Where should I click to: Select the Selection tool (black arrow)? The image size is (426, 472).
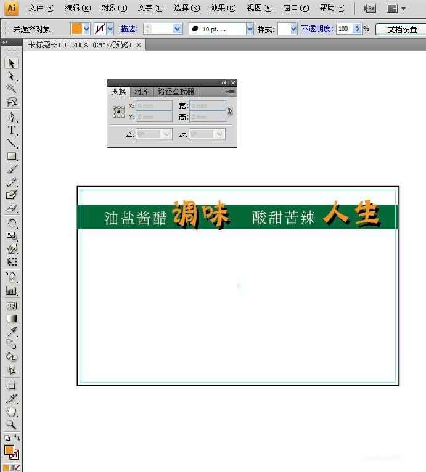tap(12, 63)
